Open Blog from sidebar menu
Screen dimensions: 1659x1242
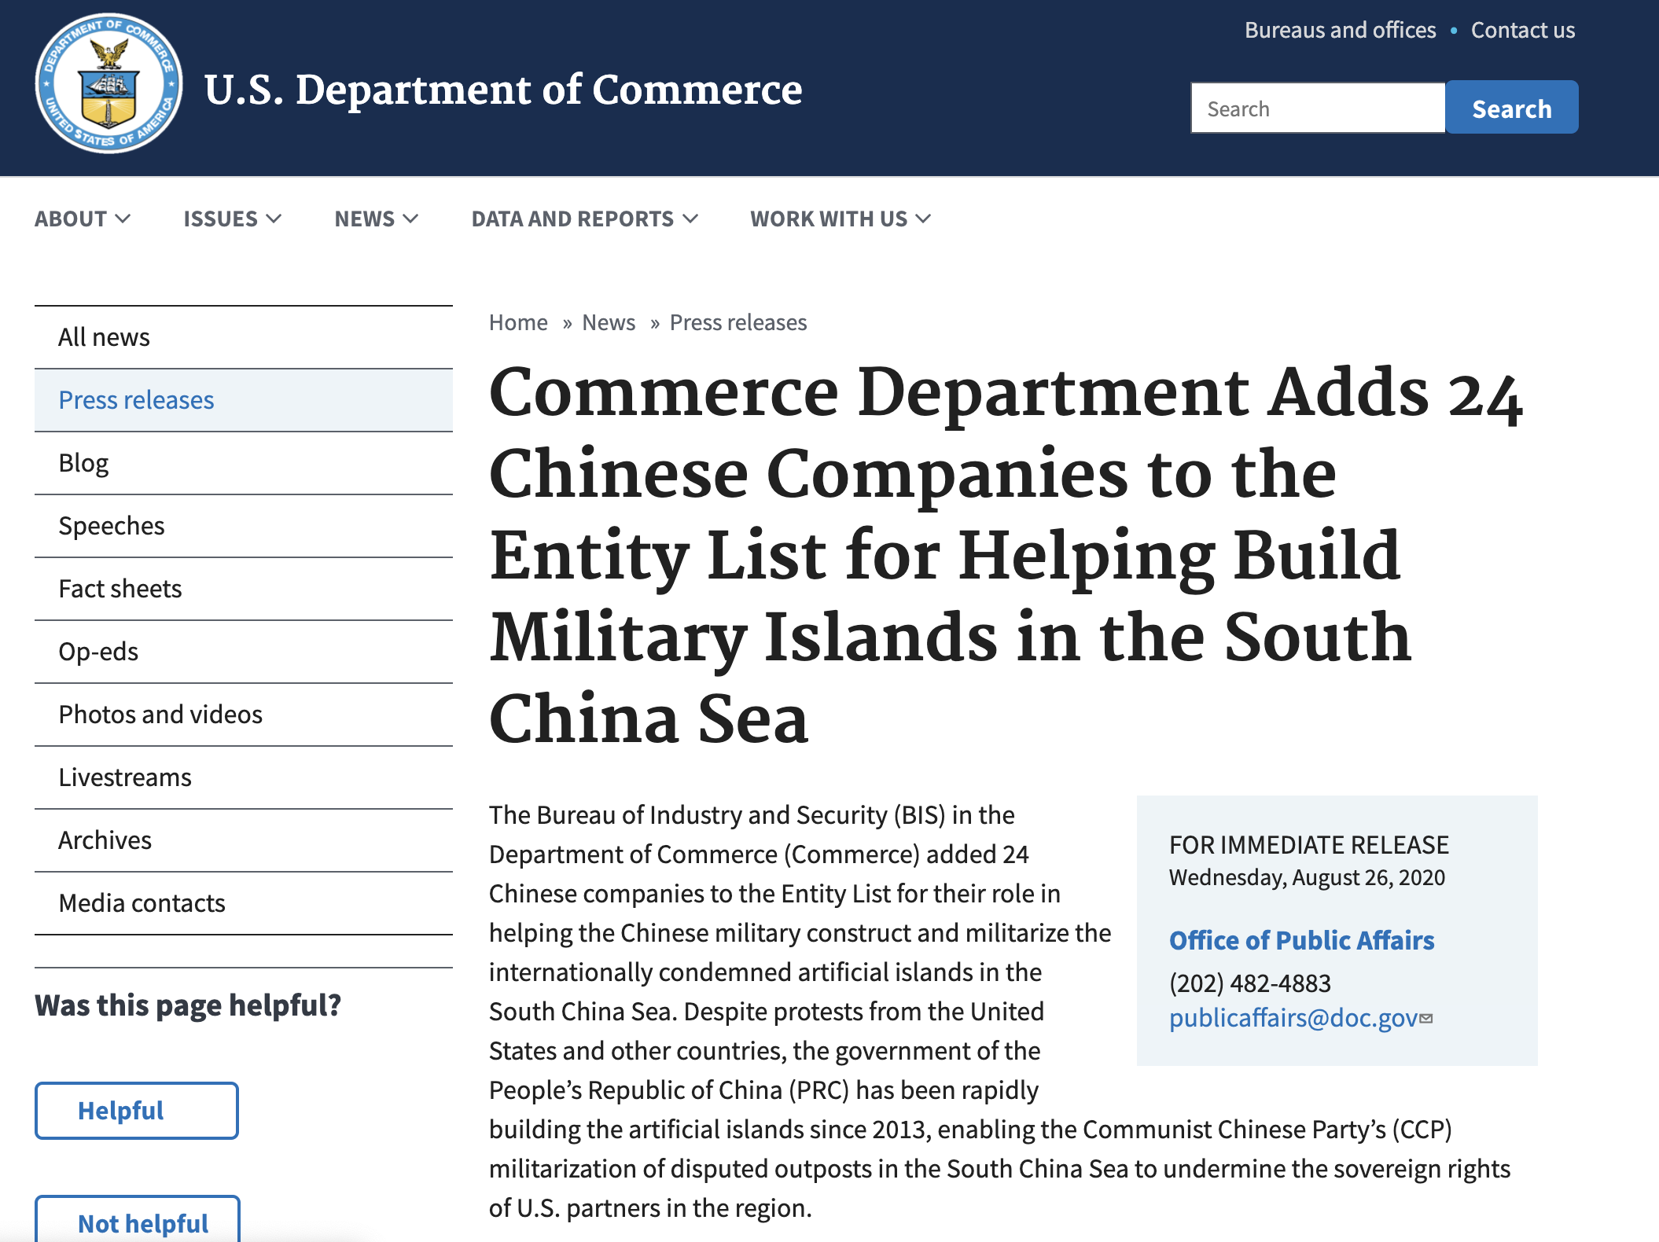[x=244, y=463]
